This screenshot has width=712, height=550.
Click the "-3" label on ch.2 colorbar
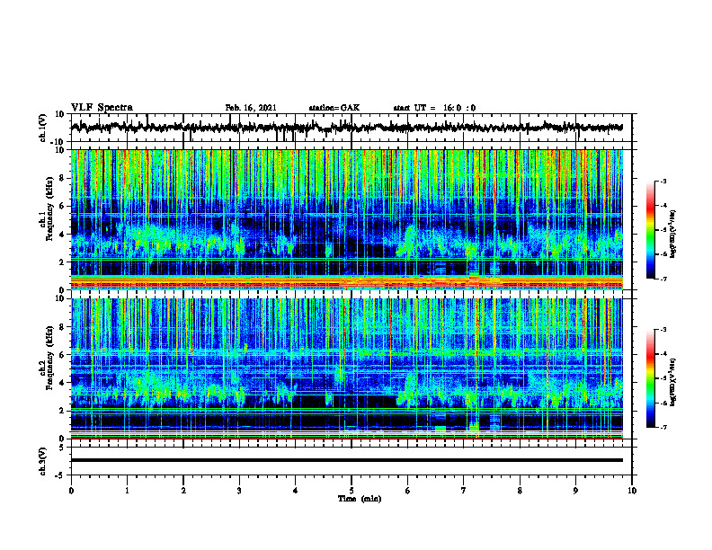point(663,330)
